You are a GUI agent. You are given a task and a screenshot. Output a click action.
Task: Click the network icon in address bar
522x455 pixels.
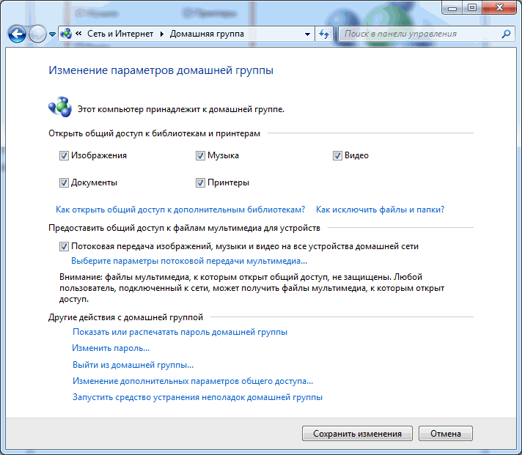[66, 34]
